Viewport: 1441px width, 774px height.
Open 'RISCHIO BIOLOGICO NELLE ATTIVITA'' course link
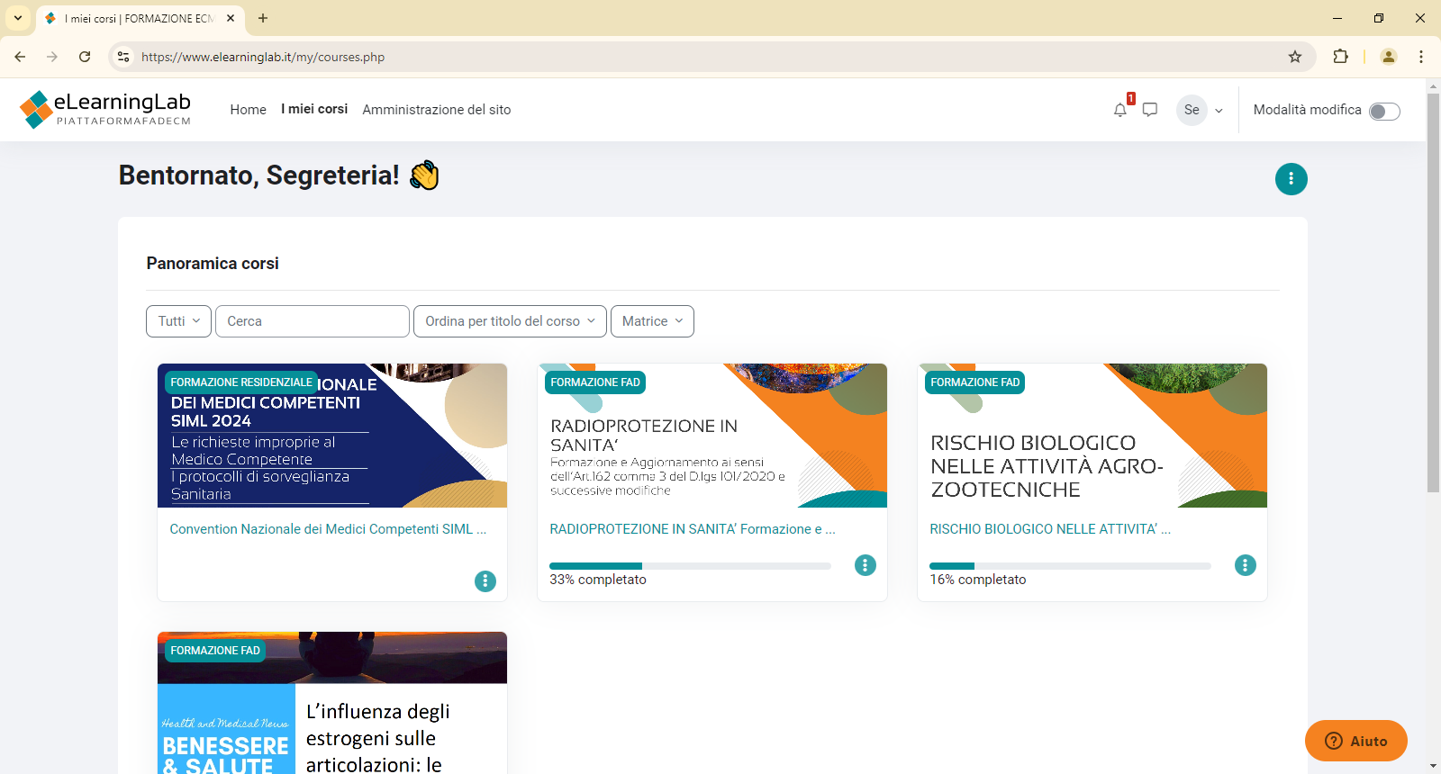click(1050, 529)
